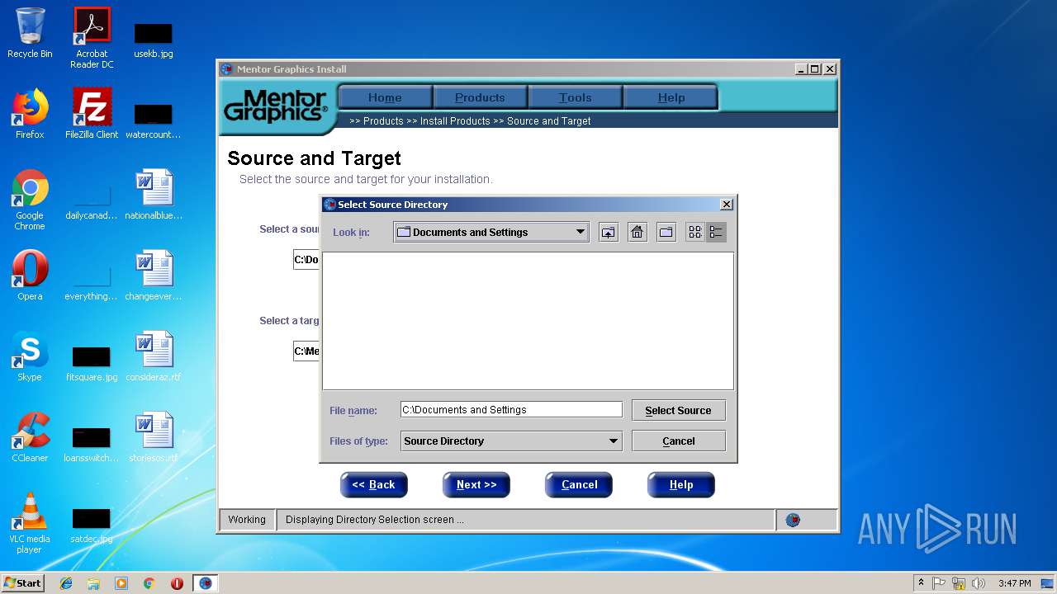Jump to the home folder in dialog
Image resolution: width=1057 pixels, height=594 pixels.
637,233
